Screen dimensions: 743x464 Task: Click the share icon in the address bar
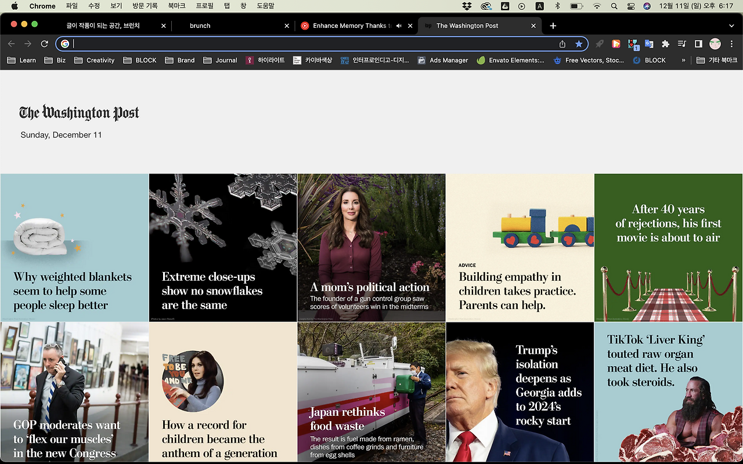(x=562, y=44)
